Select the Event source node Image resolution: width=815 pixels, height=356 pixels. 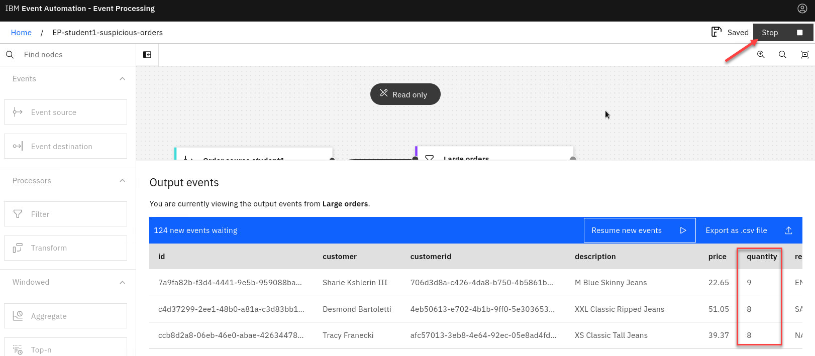(x=65, y=112)
